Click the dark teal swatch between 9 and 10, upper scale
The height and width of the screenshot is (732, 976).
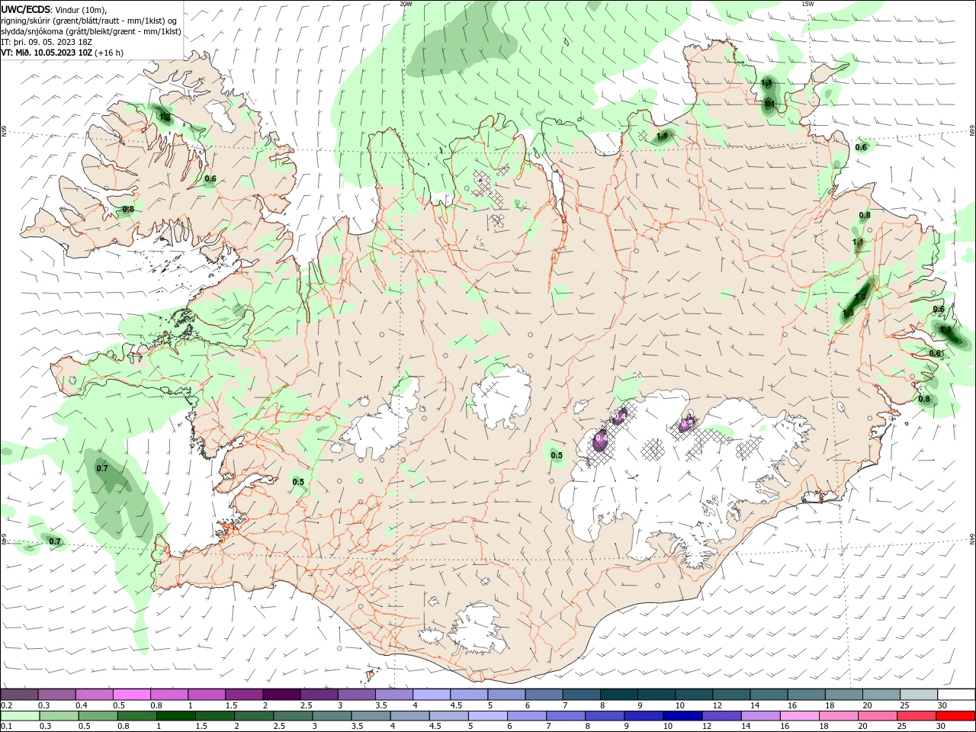[656, 695]
